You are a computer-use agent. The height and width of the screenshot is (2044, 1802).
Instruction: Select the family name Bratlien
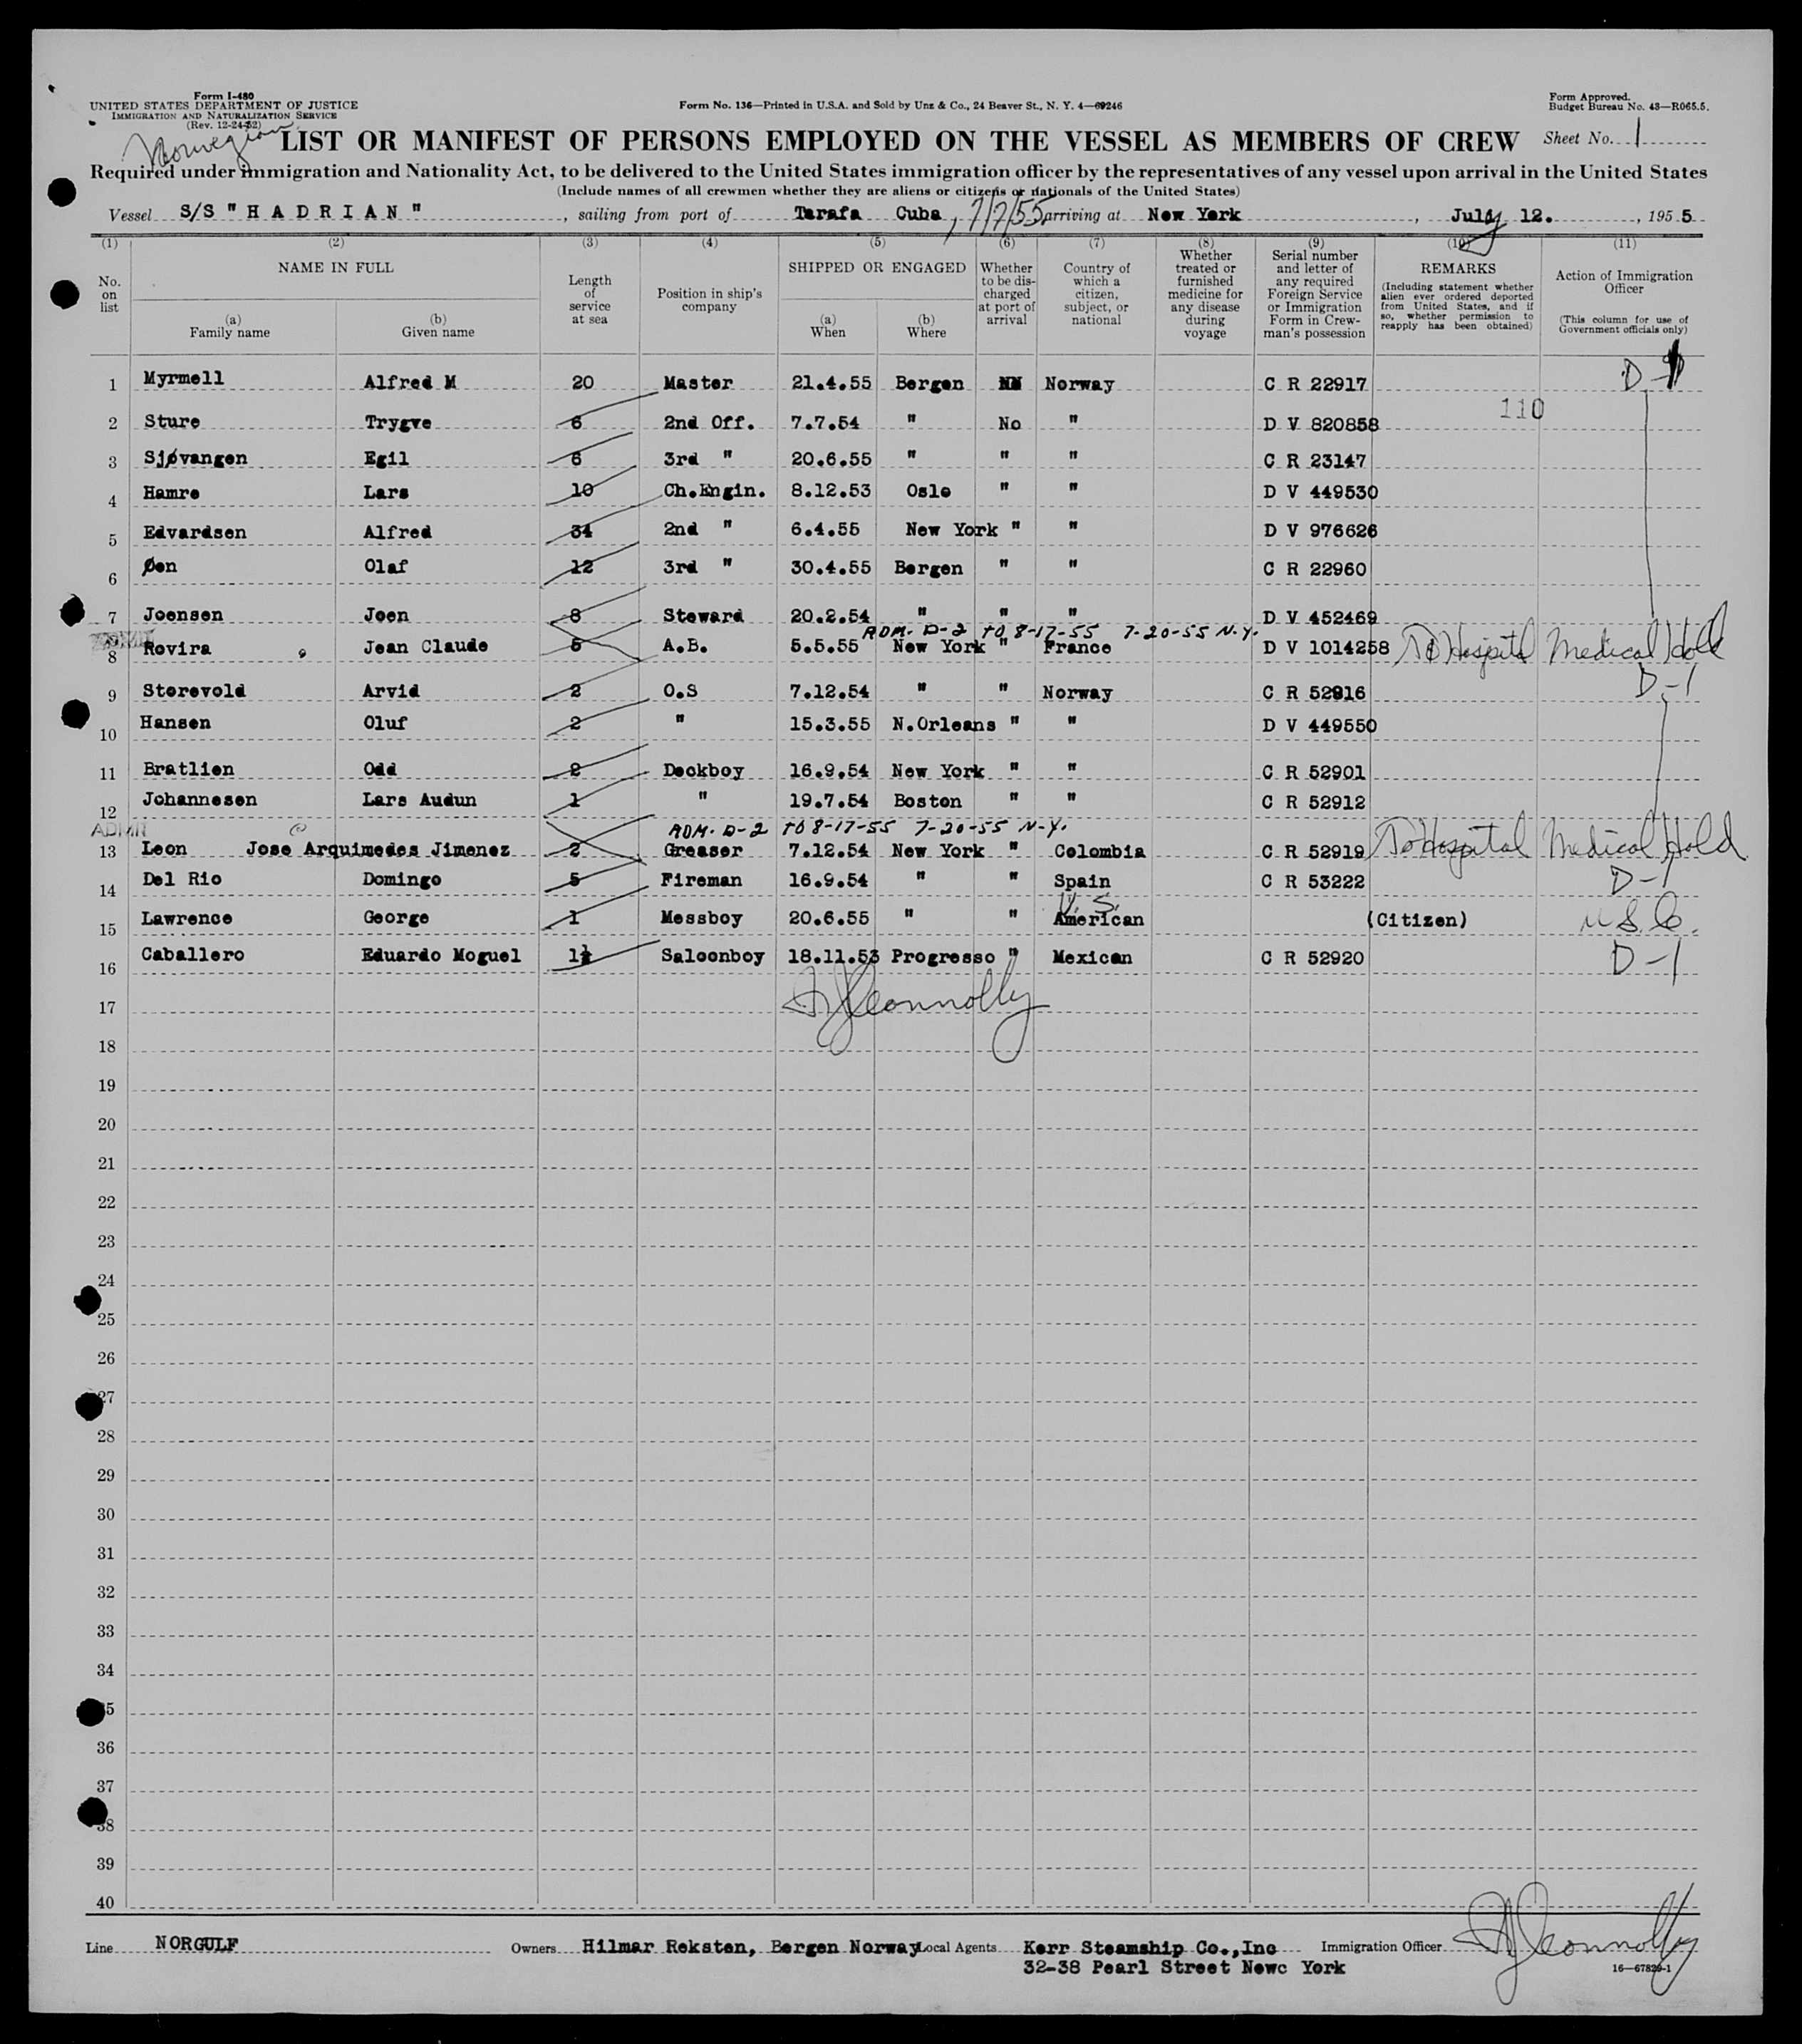coord(188,769)
